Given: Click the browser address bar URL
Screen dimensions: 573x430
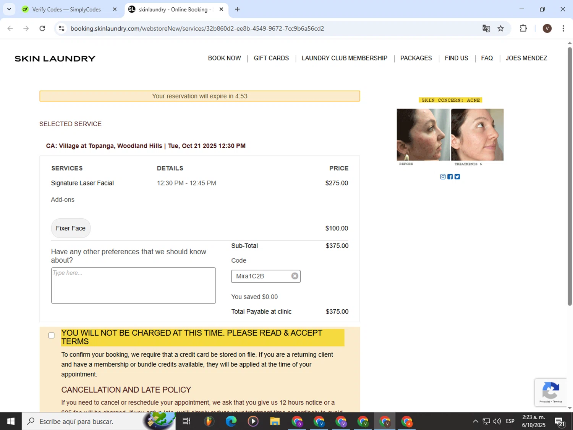Looking at the screenshot, I should pyautogui.click(x=197, y=28).
